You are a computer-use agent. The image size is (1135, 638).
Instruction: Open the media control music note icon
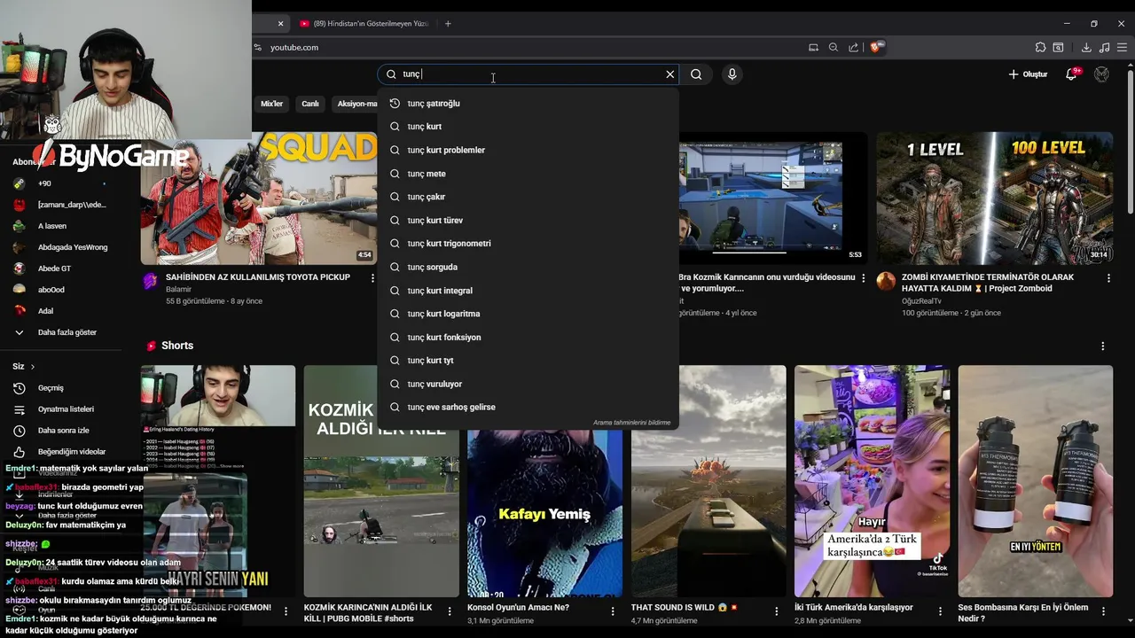[1104, 47]
